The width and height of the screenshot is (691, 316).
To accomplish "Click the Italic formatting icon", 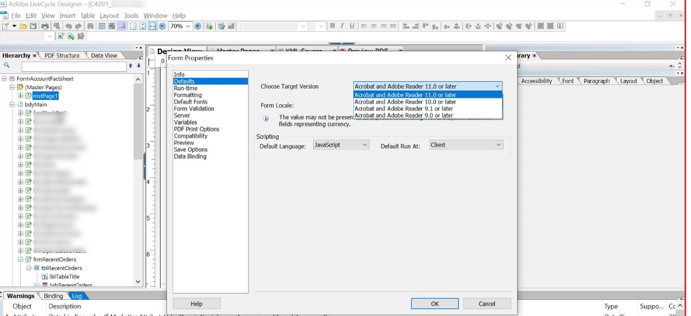I will tap(342, 26).
